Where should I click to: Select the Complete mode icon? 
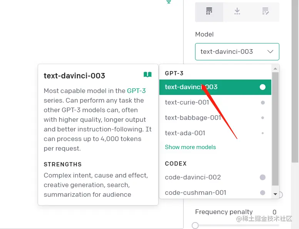[x=209, y=11]
